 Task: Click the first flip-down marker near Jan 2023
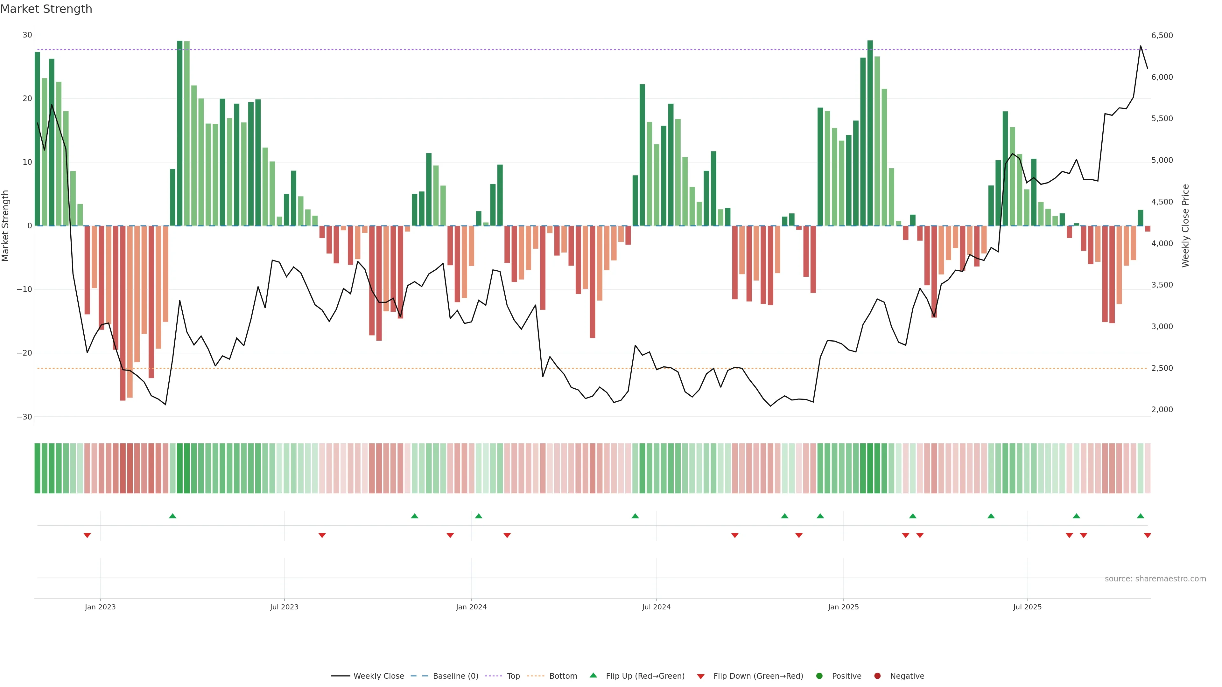[87, 535]
